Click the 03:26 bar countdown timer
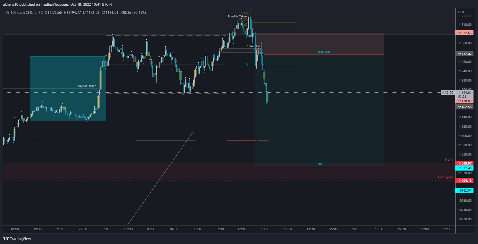The image size is (478, 244). (x=462, y=97)
